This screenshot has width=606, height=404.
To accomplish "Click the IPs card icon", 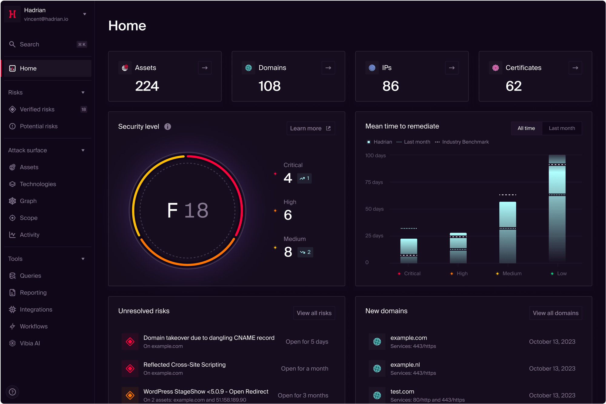I will click(x=372, y=68).
